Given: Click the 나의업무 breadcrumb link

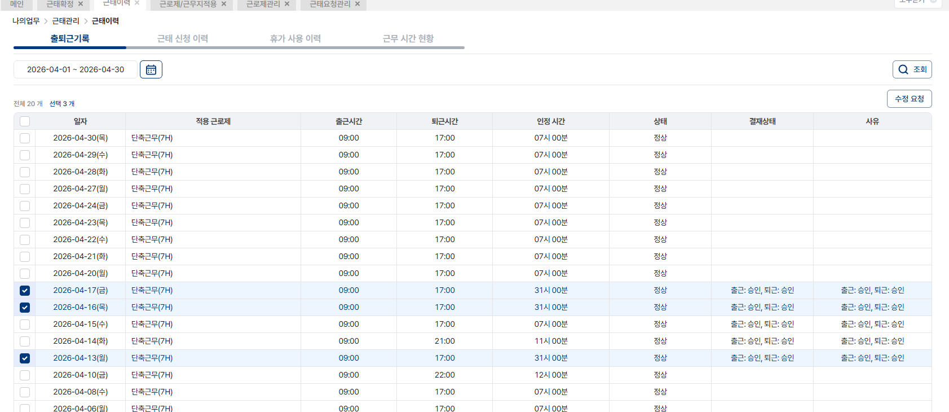Looking at the screenshot, I should [26, 21].
